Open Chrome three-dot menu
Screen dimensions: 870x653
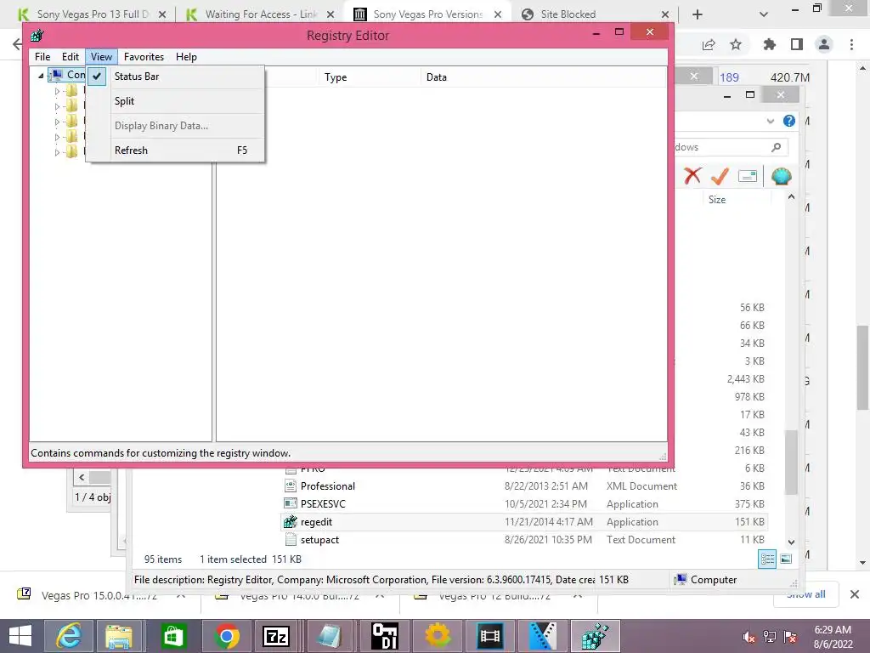coord(851,44)
